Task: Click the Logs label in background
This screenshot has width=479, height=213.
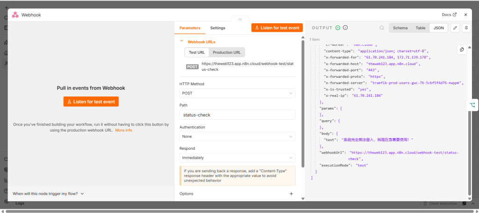Action: pos(20,203)
